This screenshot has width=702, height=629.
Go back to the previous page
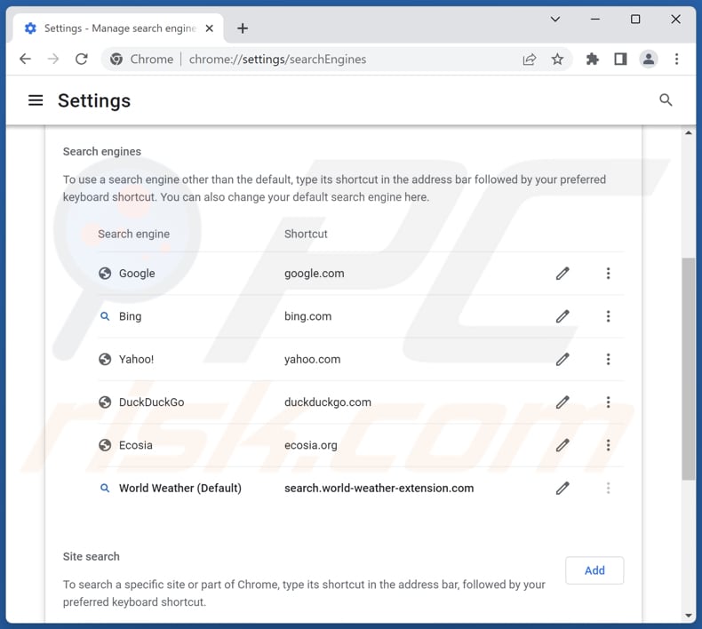pos(26,60)
